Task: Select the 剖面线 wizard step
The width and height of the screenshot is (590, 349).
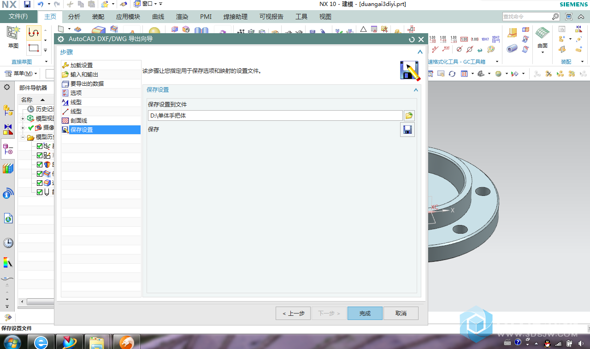Action: tap(101, 121)
